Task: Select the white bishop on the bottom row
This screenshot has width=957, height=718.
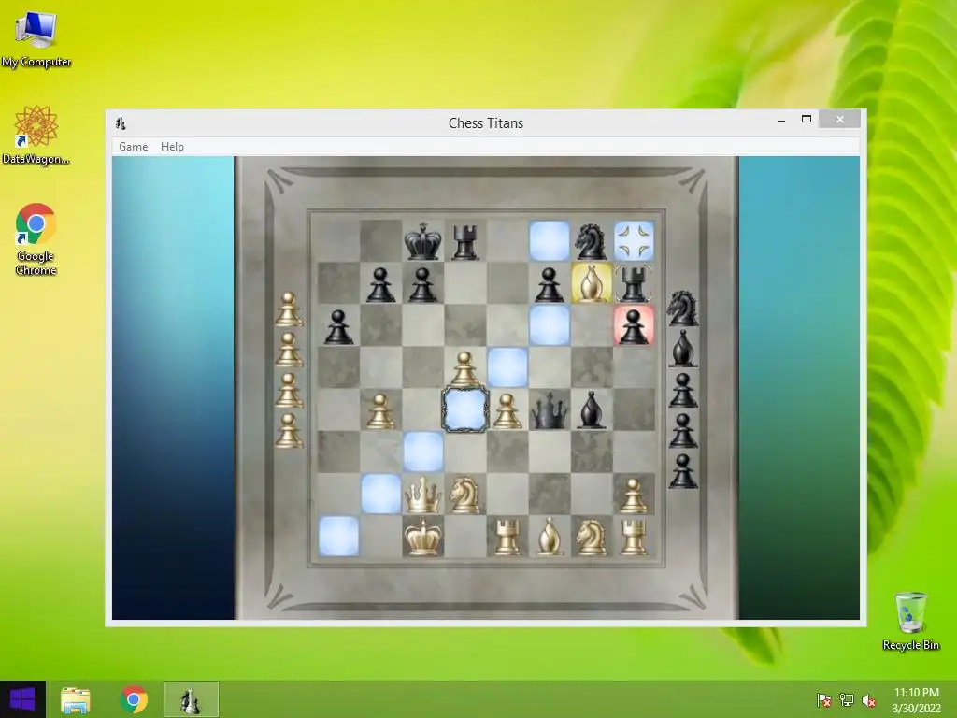Action: pyautogui.click(x=549, y=536)
